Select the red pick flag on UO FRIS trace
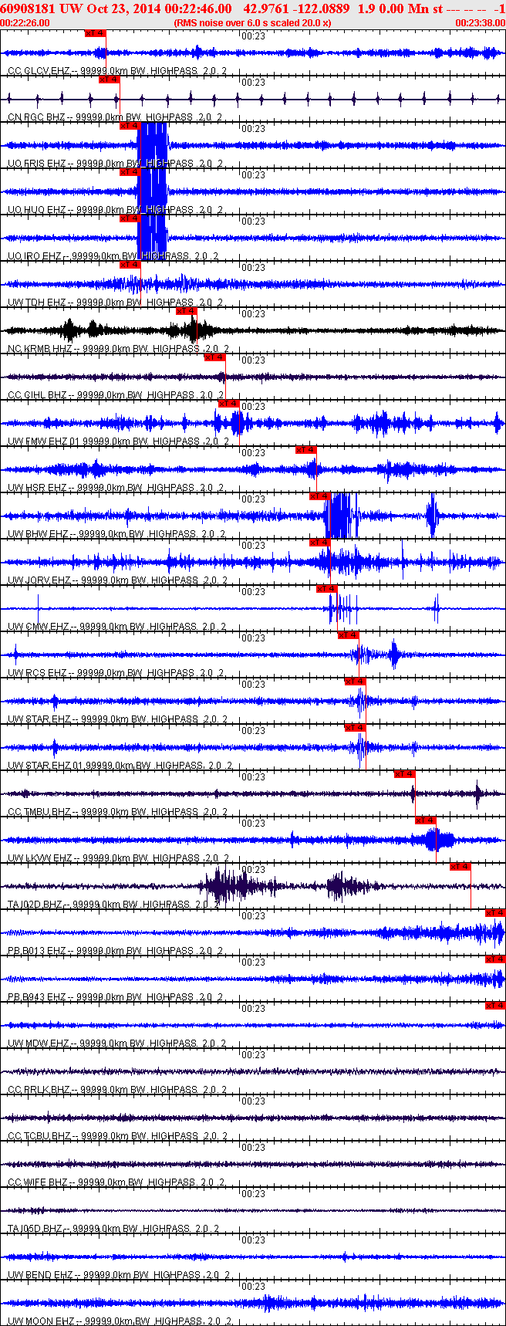Viewport: 506px width, 1326px height. 130,126
